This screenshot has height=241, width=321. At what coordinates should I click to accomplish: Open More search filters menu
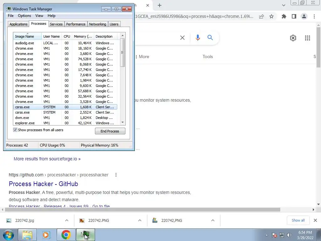[x=143, y=56]
